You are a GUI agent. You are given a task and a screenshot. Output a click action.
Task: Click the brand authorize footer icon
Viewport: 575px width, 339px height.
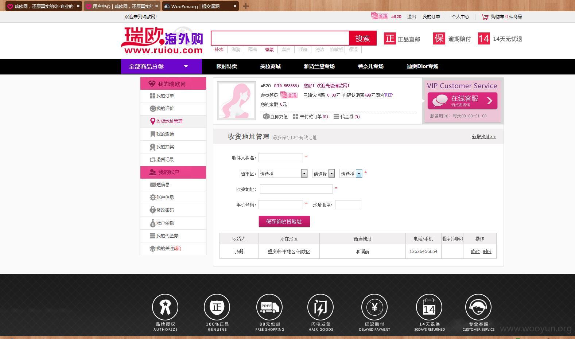165,307
